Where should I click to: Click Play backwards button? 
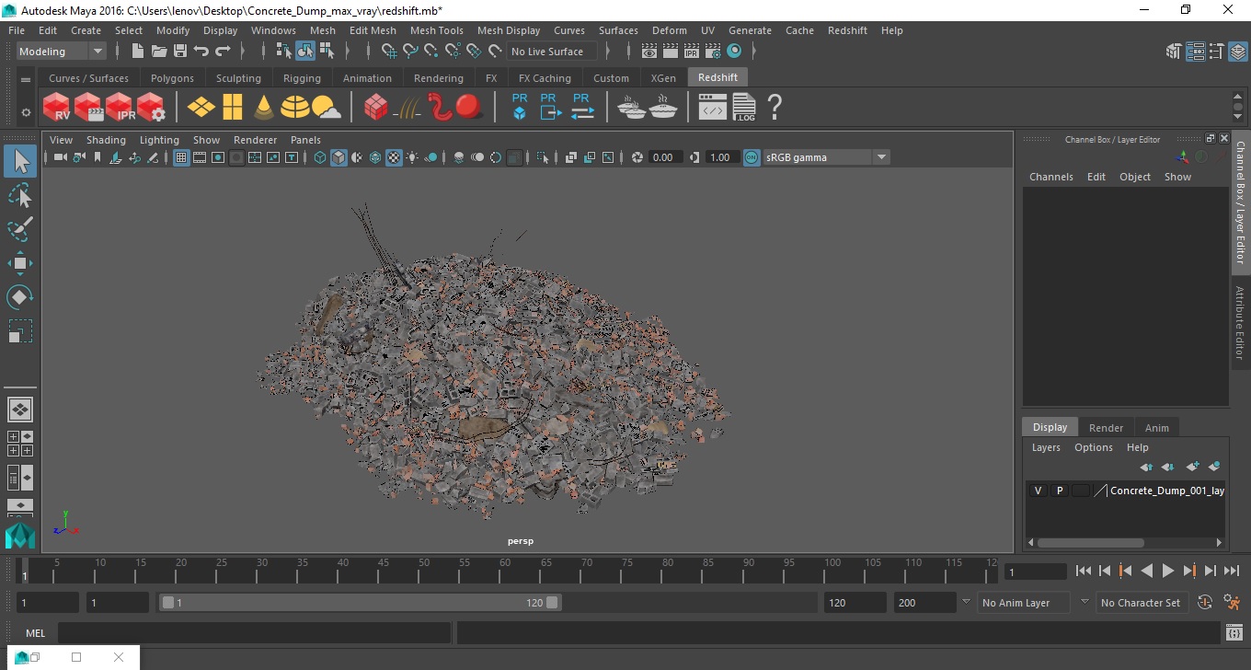point(1146,572)
